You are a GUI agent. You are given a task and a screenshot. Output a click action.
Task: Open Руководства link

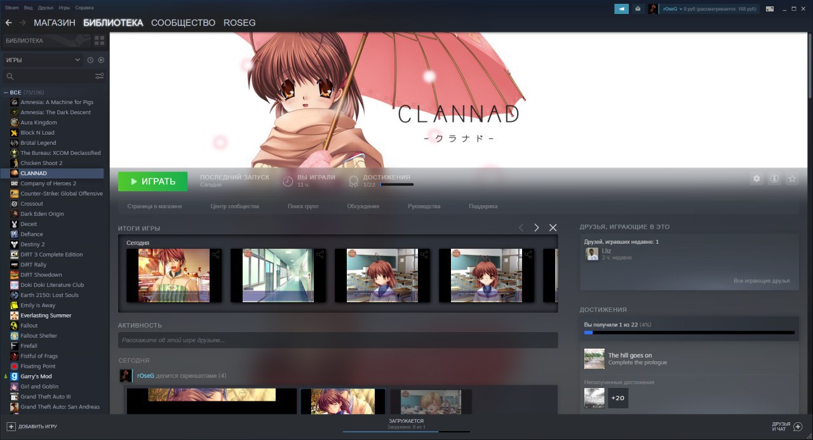[x=424, y=206]
